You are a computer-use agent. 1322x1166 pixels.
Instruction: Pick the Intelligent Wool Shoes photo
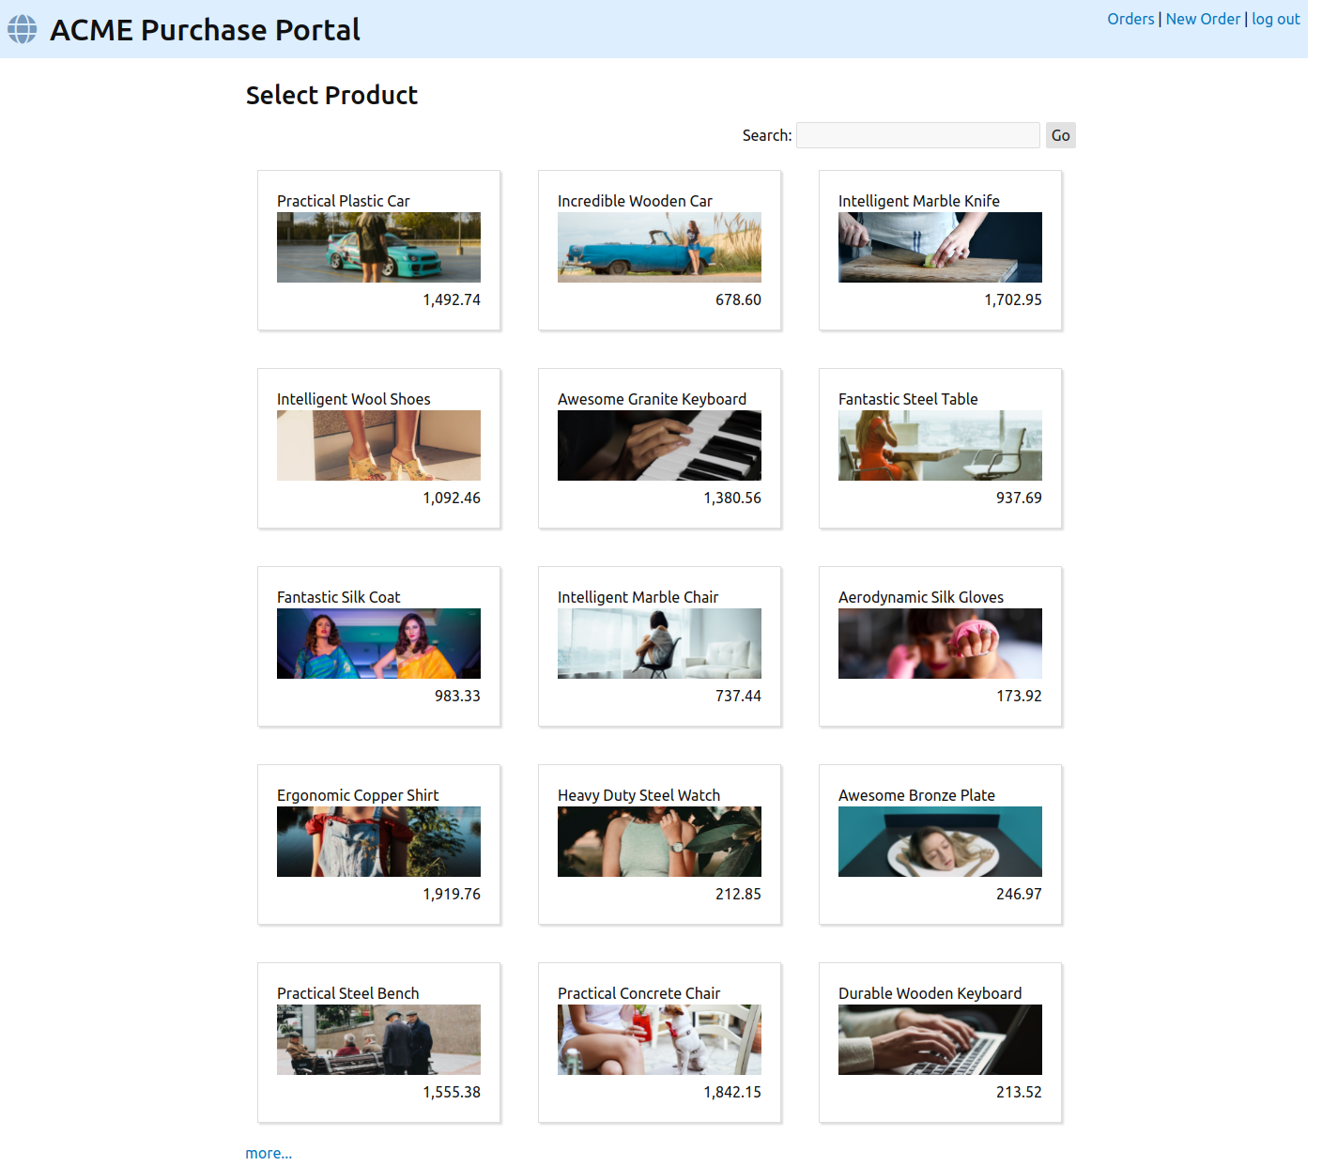coord(378,445)
